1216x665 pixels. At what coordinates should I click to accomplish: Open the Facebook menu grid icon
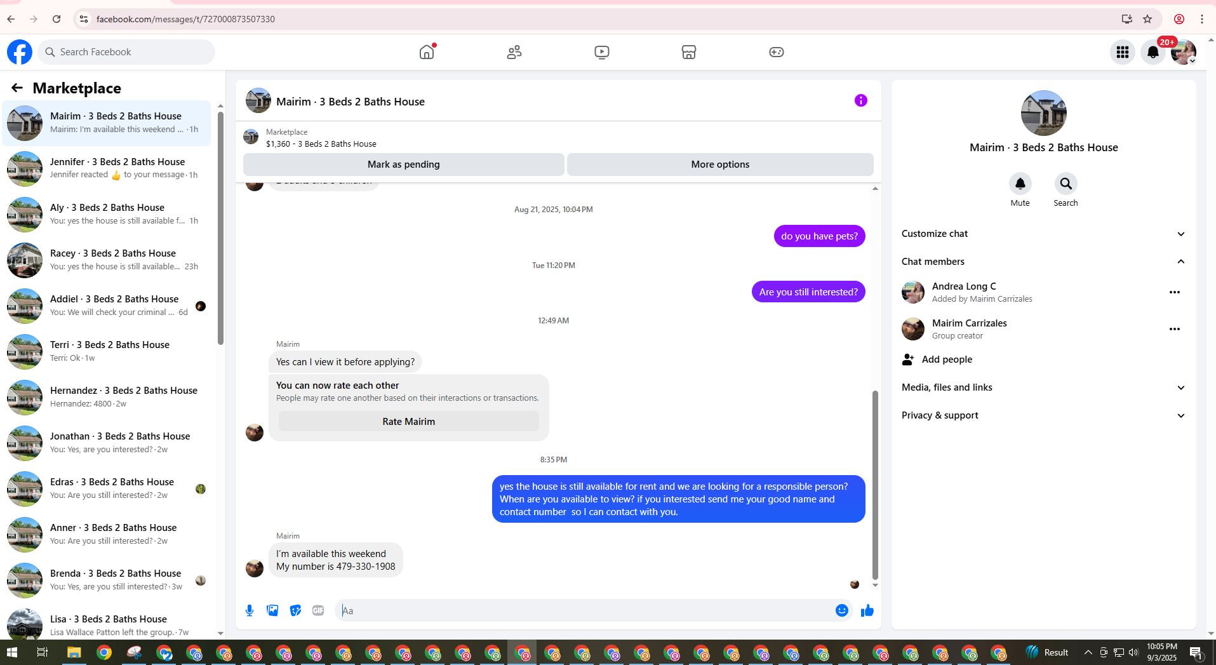1123,52
